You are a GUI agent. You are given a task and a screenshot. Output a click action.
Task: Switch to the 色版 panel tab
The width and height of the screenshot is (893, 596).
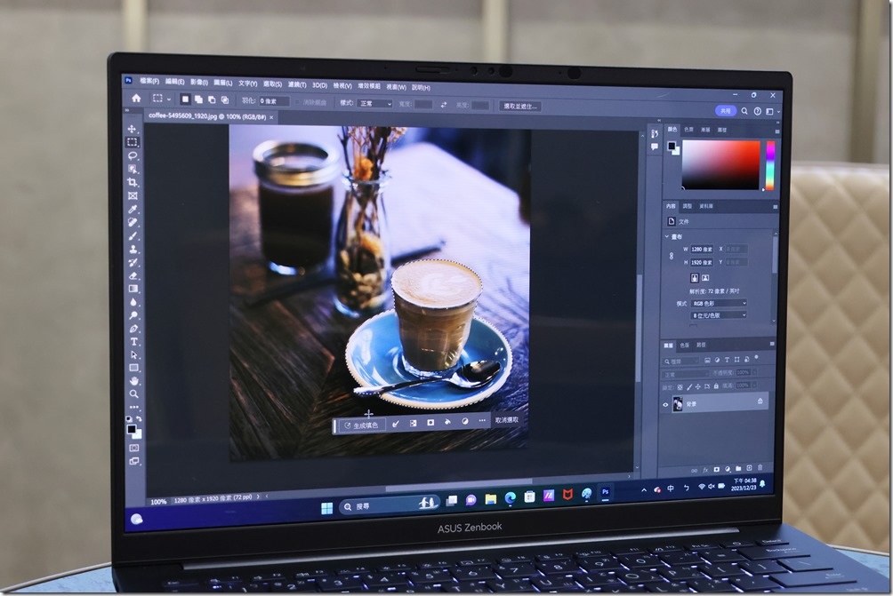click(685, 346)
